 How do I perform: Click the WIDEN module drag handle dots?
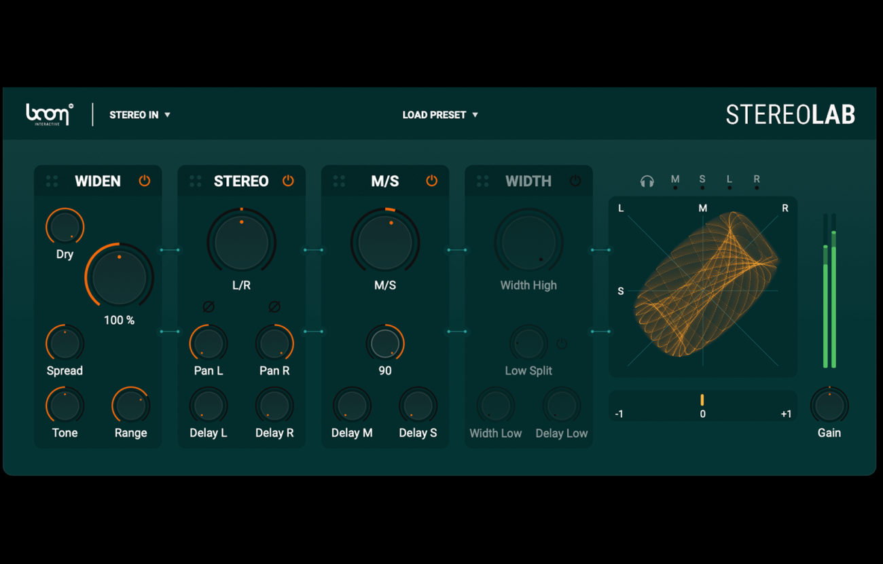(x=52, y=181)
